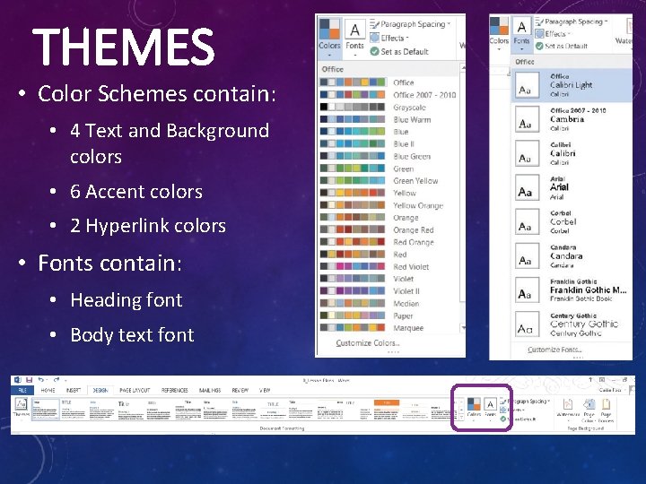
Task: Click the Page Color button in the ribbon
Action: [589, 410]
